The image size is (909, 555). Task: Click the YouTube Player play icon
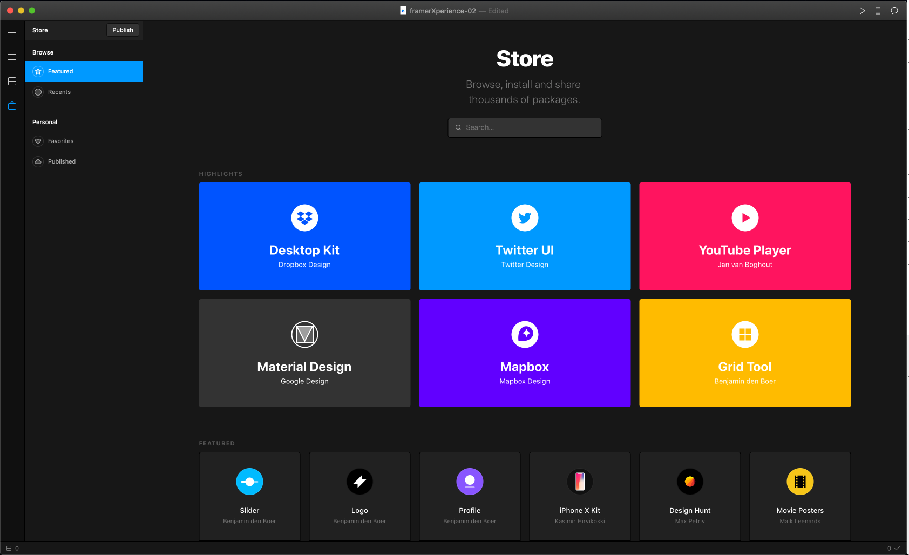[745, 218]
